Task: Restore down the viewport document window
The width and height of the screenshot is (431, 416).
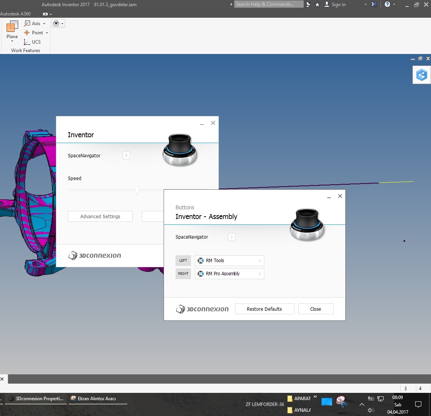Action: pos(420,59)
